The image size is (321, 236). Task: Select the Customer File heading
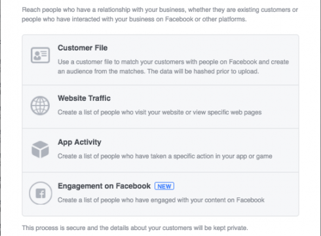click(x=83, y=48)
